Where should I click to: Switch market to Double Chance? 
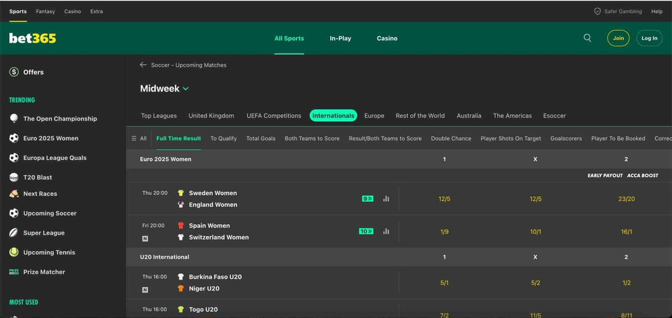click(x=451, y=139)
